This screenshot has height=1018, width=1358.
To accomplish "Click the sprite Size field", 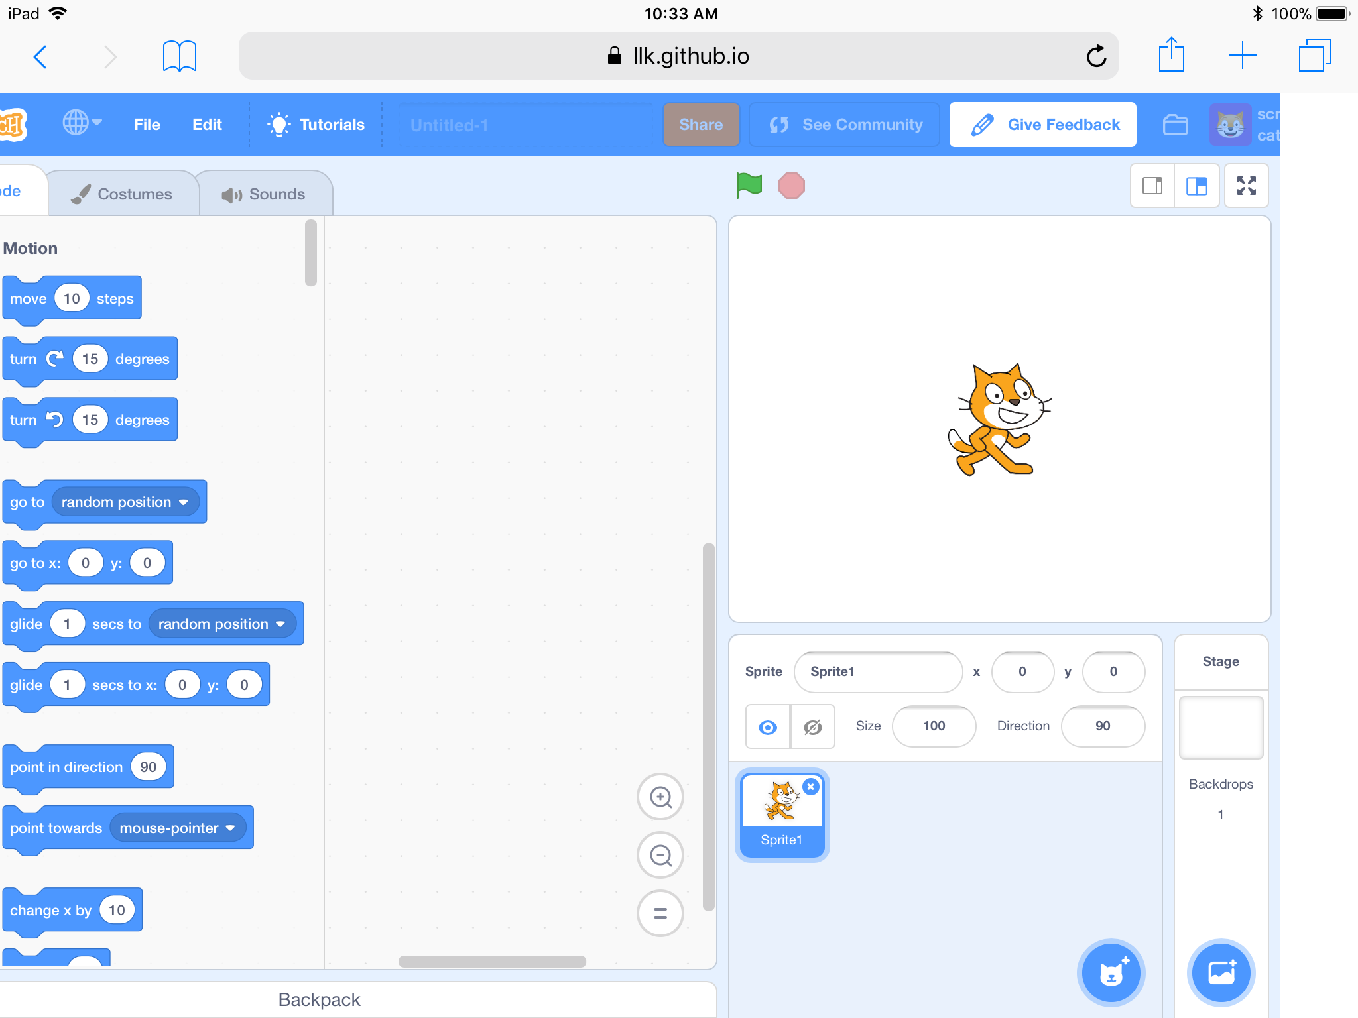I will tap(934, 726).
